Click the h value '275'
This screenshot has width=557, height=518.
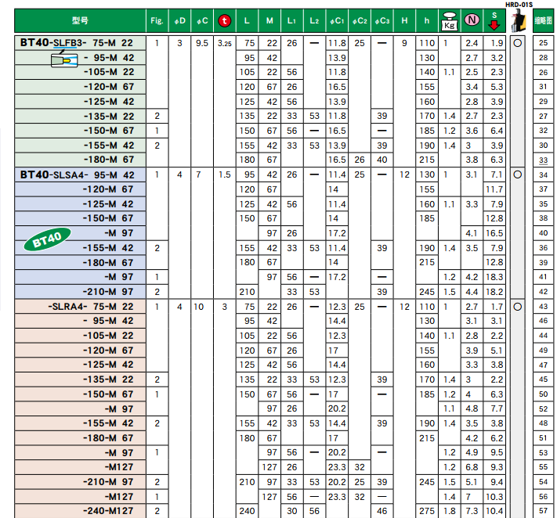(x=427, y=511)
